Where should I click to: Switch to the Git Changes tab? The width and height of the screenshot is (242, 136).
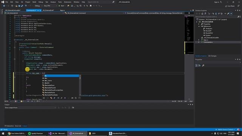[x=212, y=56]
